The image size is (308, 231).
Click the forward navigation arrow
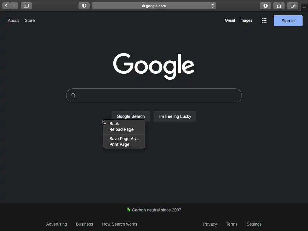point(14,6)
